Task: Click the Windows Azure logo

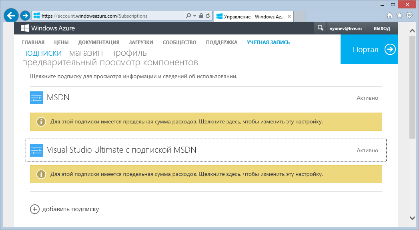Action: [x=48, y=28]
